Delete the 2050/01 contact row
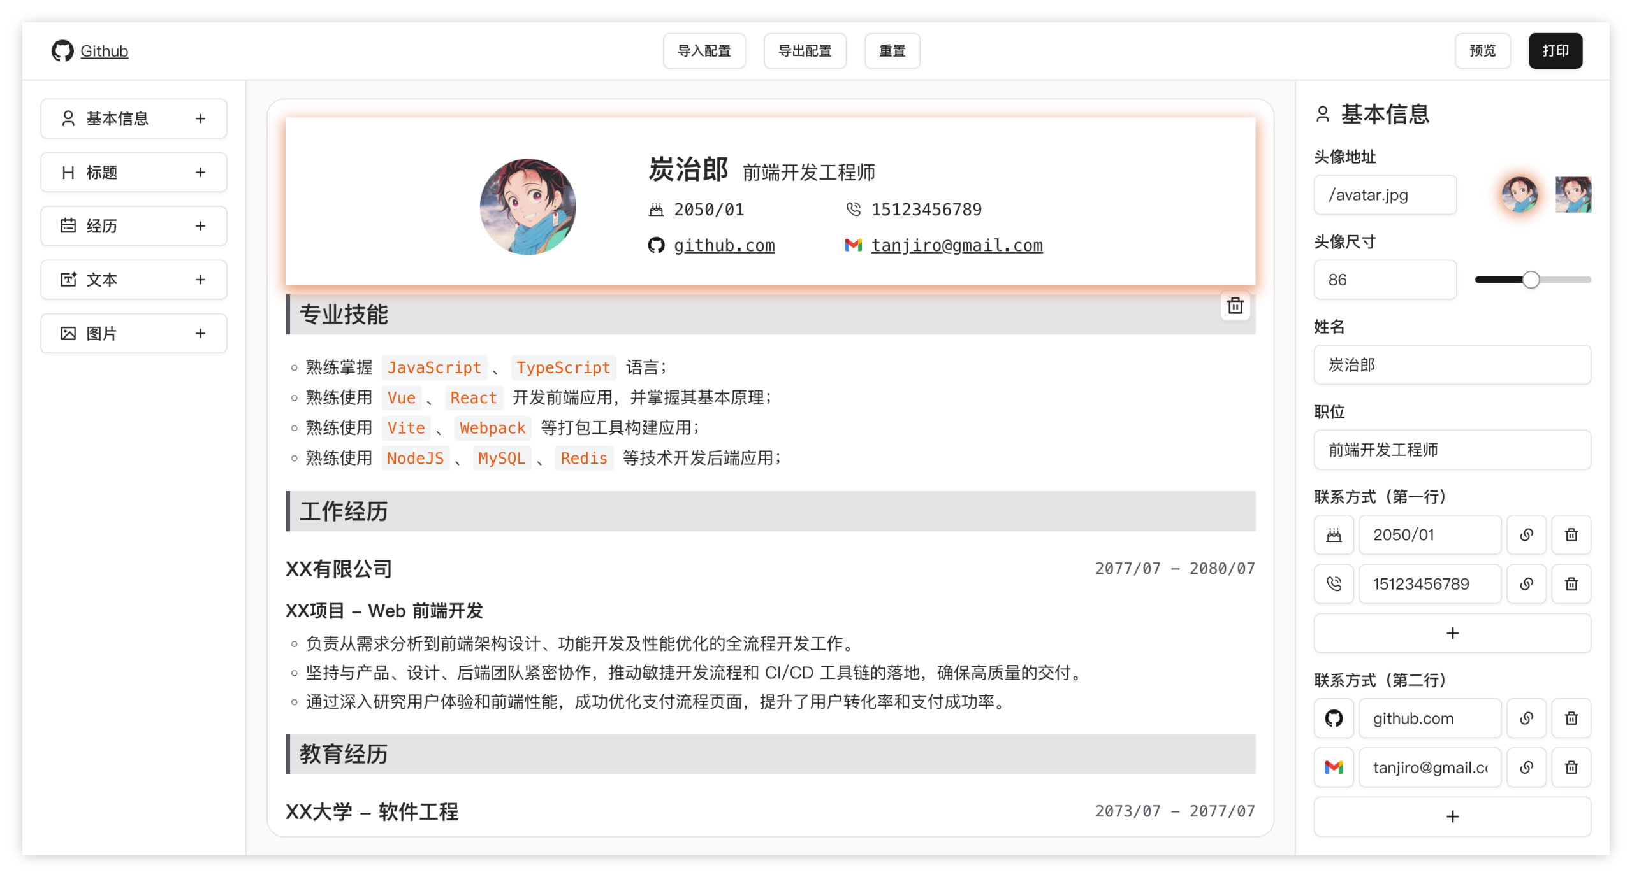Image resolution: width=1632 pixels, height=877 pixels. (x=1571, y=535)
